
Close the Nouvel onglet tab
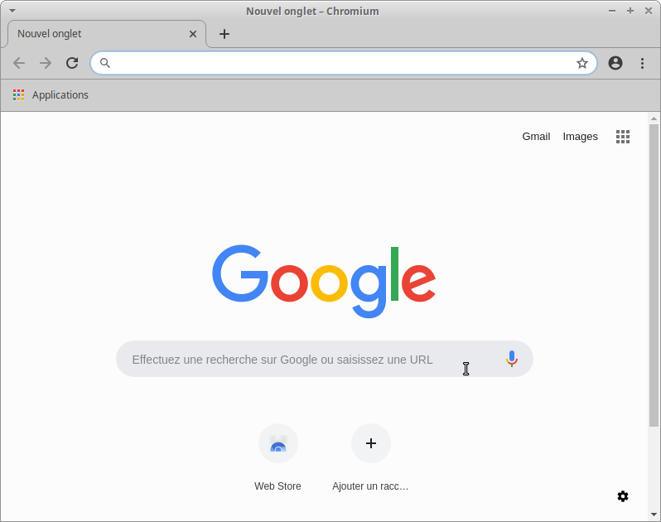(x=193, y=34)
